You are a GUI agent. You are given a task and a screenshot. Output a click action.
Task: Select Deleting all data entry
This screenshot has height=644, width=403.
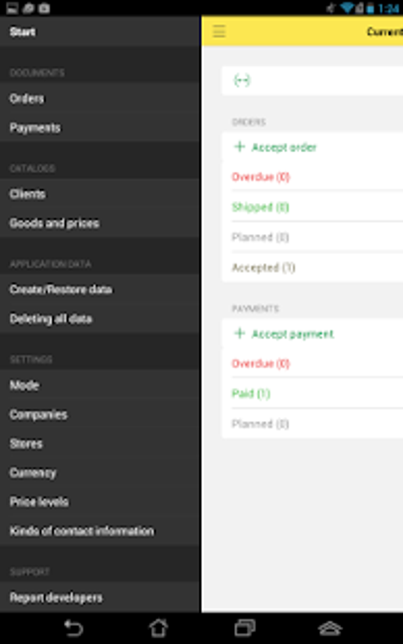51,319
